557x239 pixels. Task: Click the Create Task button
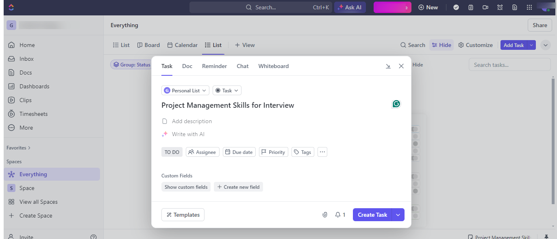coord(372,215)
